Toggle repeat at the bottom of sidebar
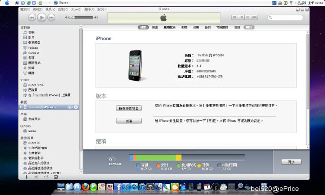The image size is (325, 195). coord(46,177)
